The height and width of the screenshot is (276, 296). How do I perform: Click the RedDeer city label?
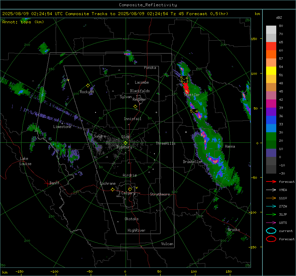(x=139, y=99)
